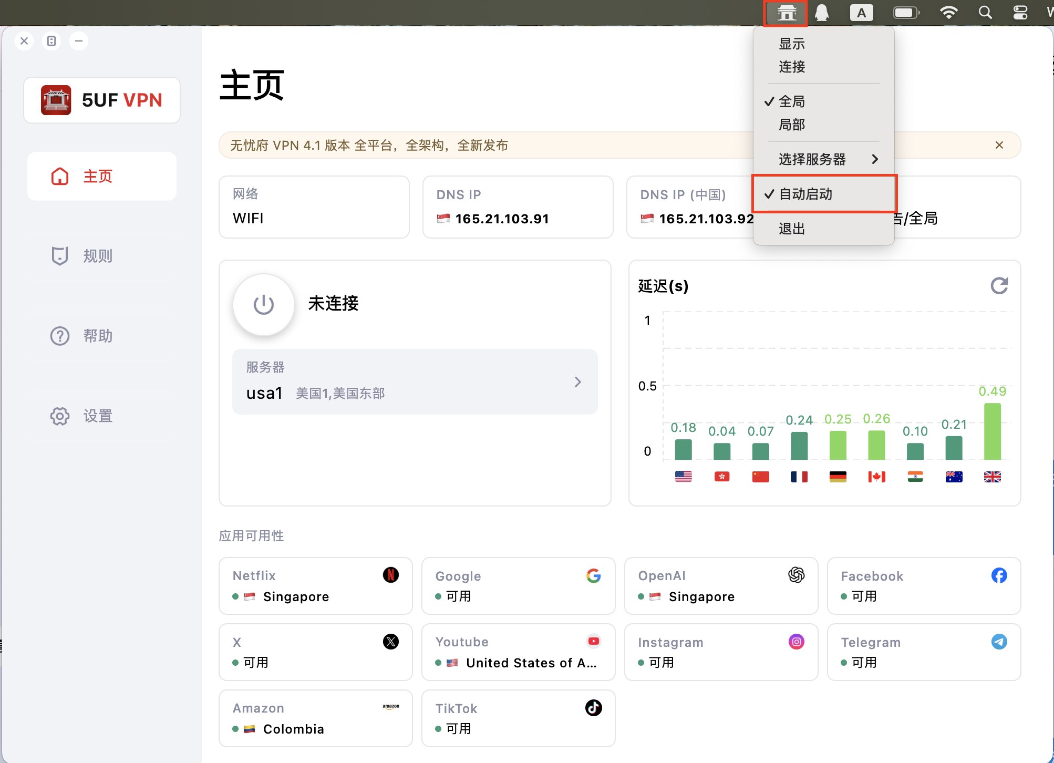Click the United Kingdom 0.49 latency bar
This screenshot has width=1054, height=763.
[x=992, y=431]
